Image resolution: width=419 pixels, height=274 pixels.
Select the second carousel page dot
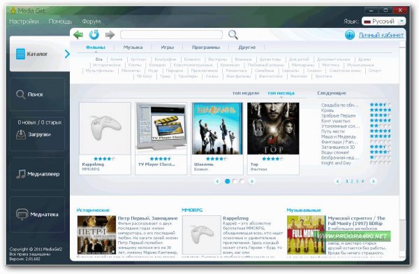(x=235, y=182)
